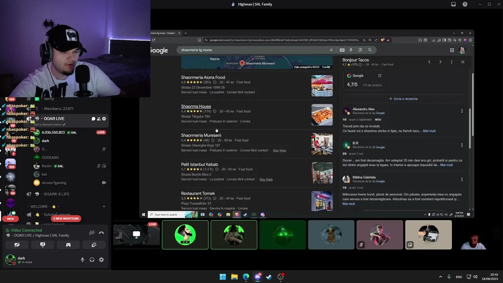Click Scrie o recenzie button
Screen dimensions: 503x283
(403, 99)
